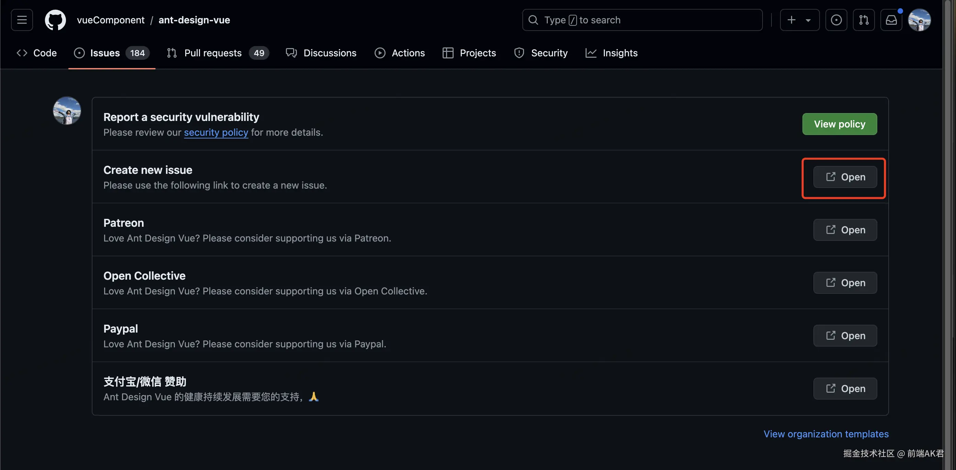Click the user profile avatar at top right
Image resolution: width=956 pixels, height=470 pixels.
click(x=919, y=20)
